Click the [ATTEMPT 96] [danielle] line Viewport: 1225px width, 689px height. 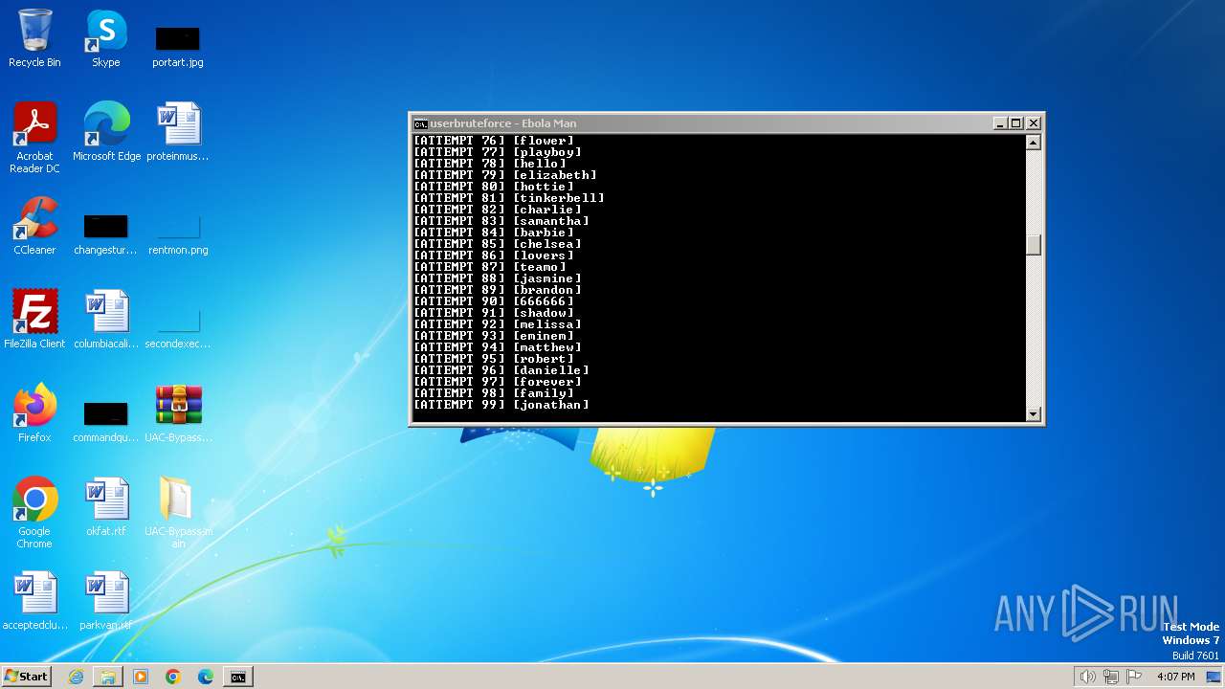[501, 370]
